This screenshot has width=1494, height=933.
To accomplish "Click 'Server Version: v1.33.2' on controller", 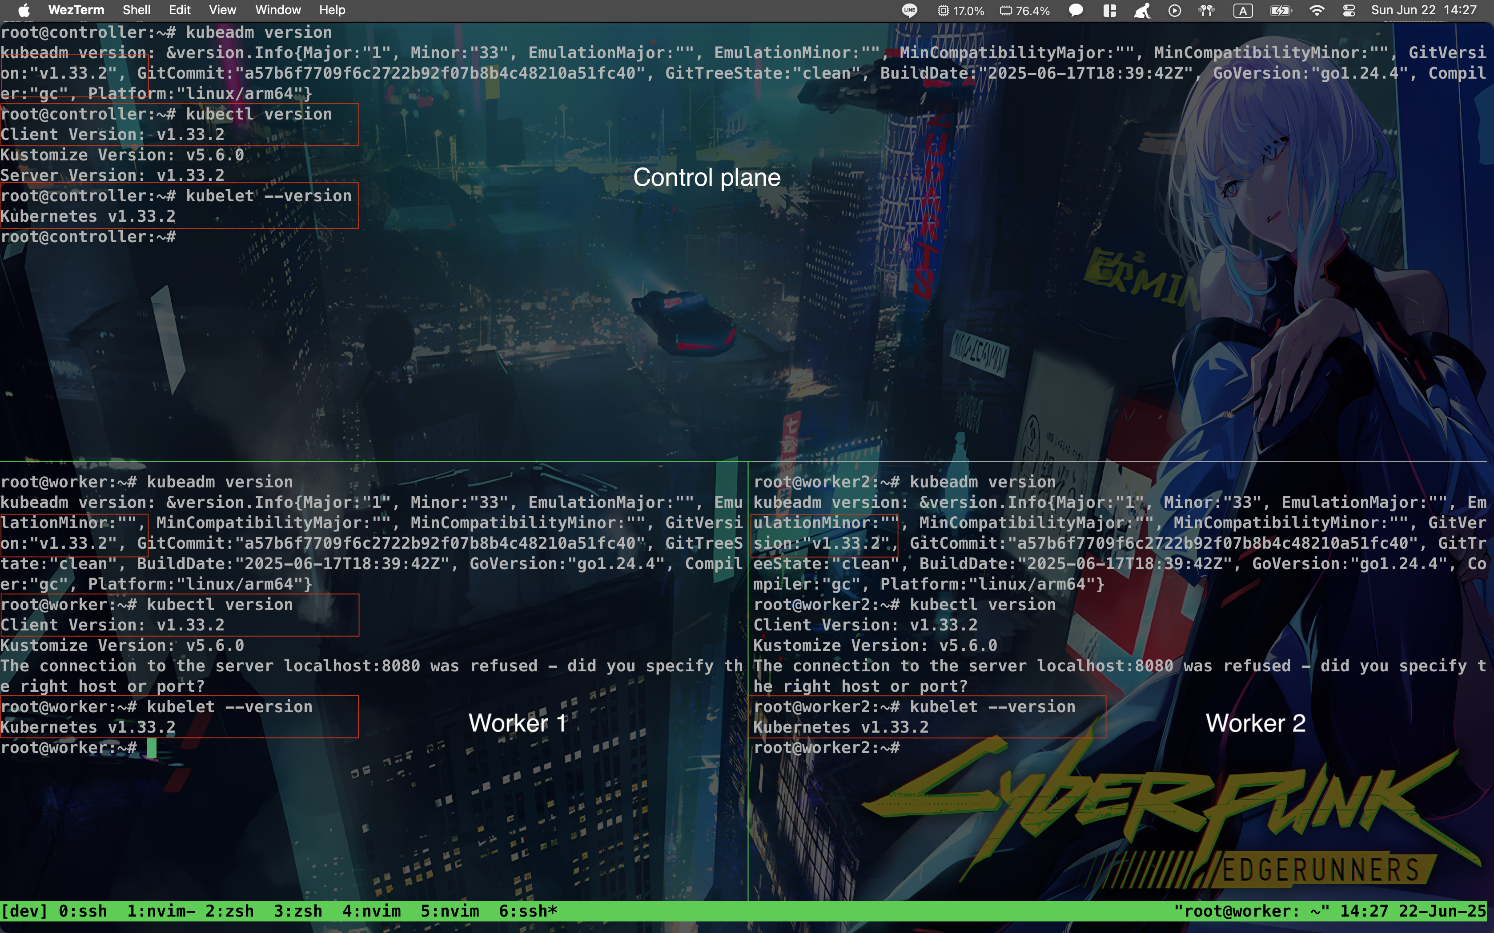I will pos(112,175).
